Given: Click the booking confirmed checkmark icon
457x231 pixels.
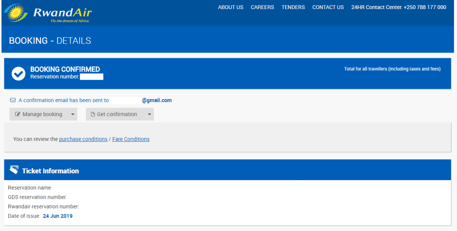Looking at the screenshot, I should coord(18,74).
